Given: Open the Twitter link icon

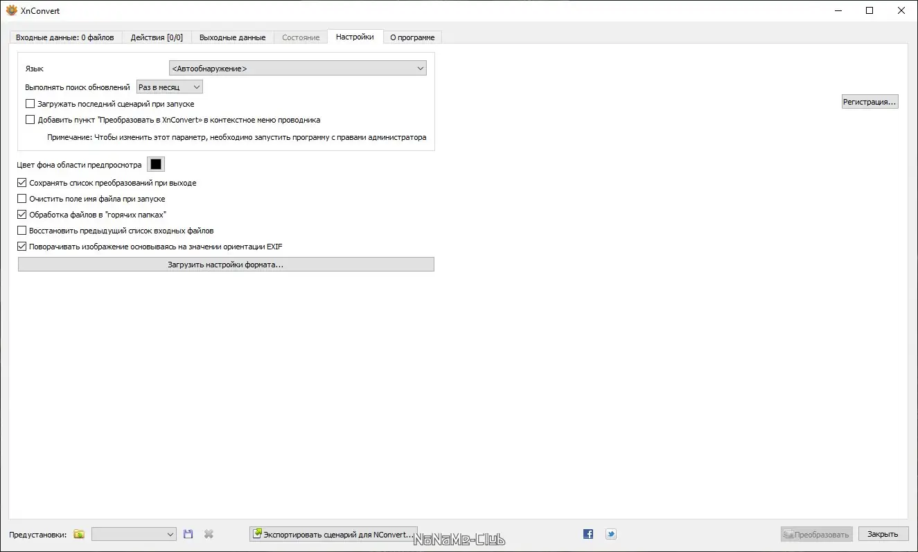Looking at the screenshot, I should coord(610,534).
